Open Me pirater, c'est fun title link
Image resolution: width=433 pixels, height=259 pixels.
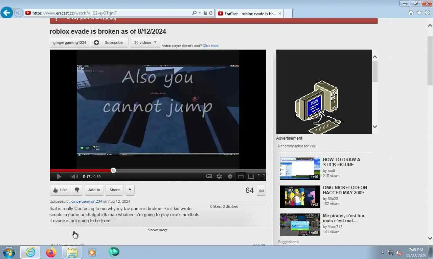coord(344,218)
